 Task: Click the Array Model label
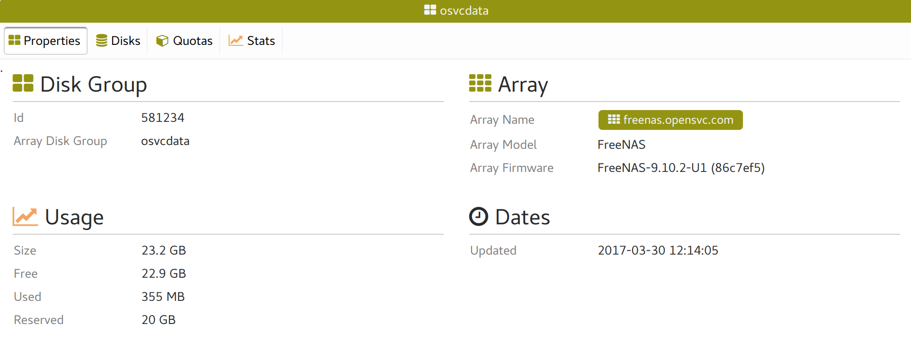coord(503,145)
